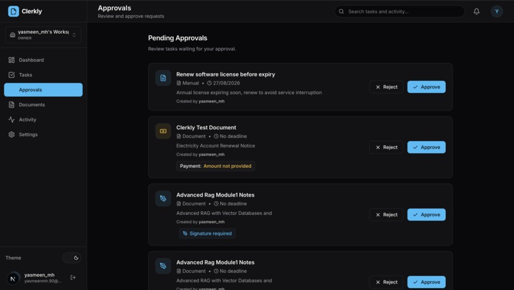Open the Activity page
514x290 pixels.
[43, 120]
